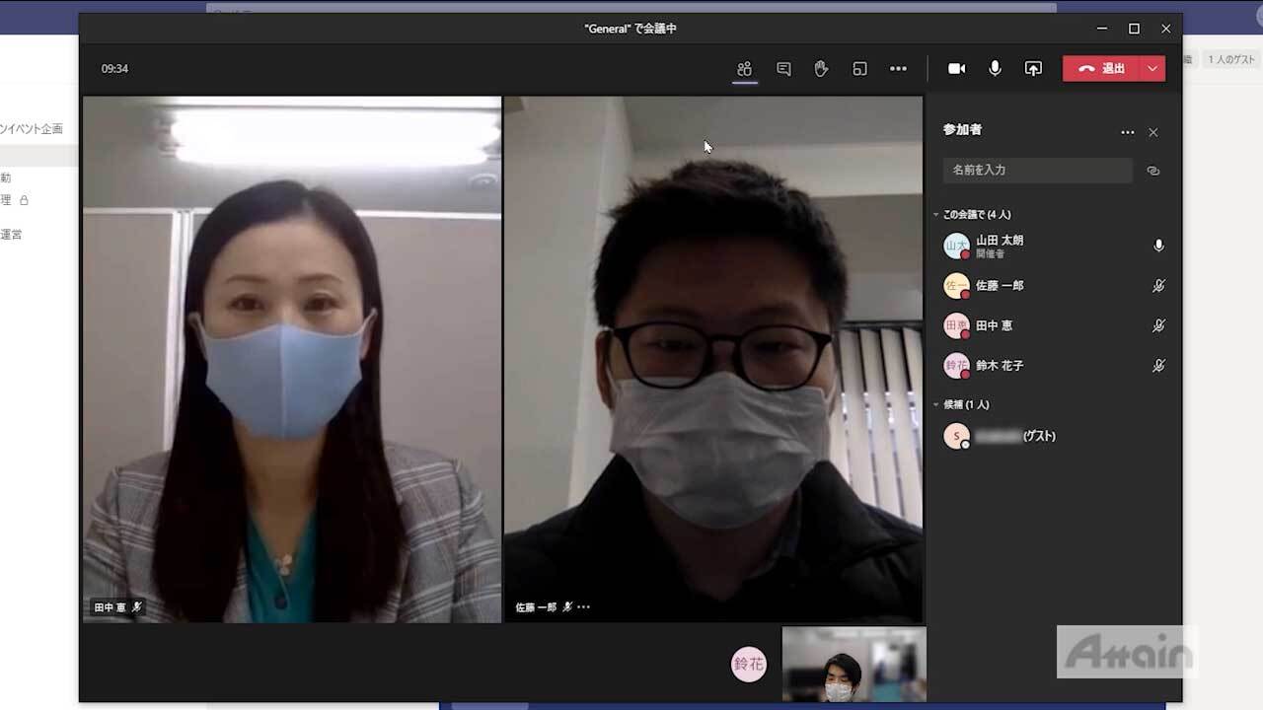Viewport: 1263px width, 710px height.
Task: Collapse the 候補 (1人) section
Action: point(936,405)
